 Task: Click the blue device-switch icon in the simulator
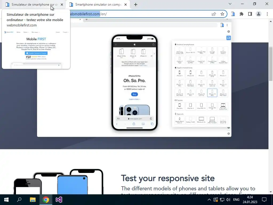click(x=228, y=38)
